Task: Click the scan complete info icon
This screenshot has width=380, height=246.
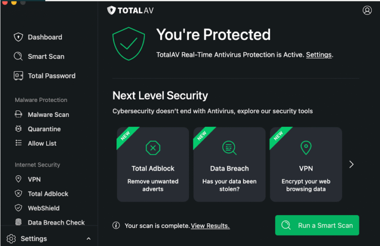Action: coord(116,226)
